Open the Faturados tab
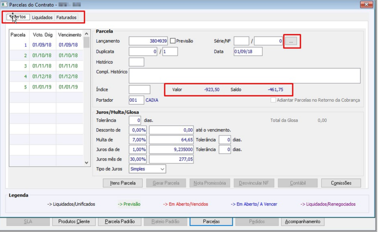 [x=67, y=17]
